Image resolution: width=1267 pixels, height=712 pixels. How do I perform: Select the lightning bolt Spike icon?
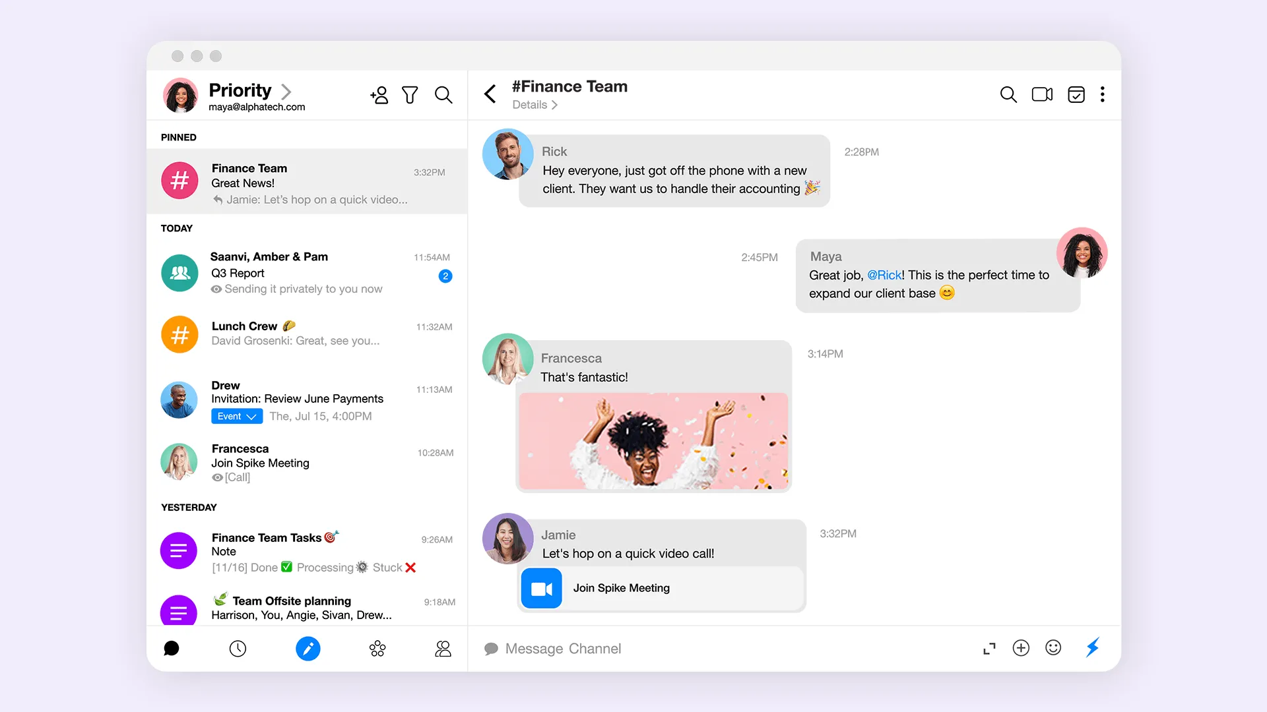click(x=1092, y=647)
